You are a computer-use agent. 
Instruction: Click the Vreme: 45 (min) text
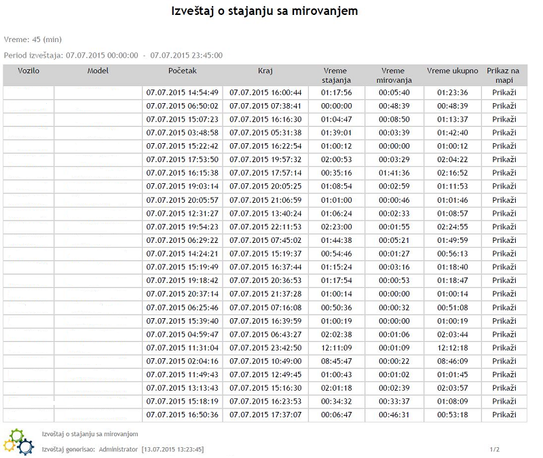pyautogui.click(x=33, y=39)
